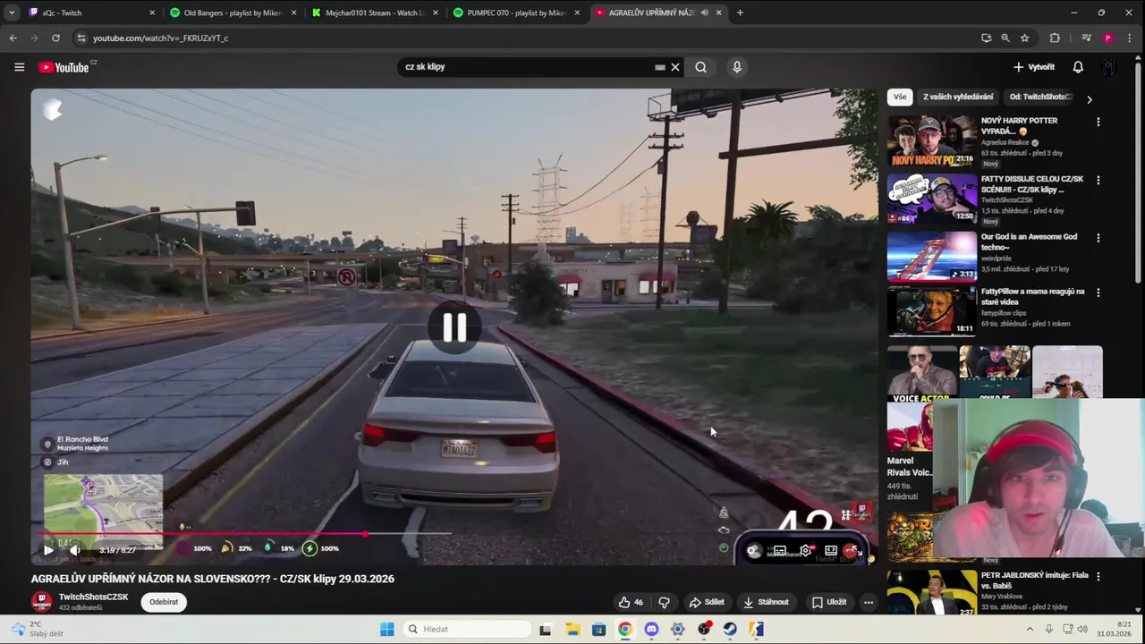Switch to Mejchar0101 Stream tab
This screenshot has height=644, width=1145.
(373, 13)
